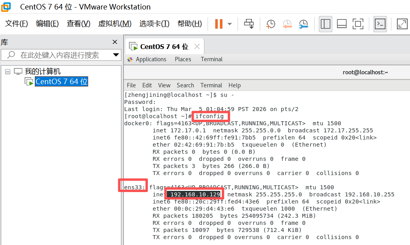Open the Applications menu in CentOS
This screenshot has width=410, height=245.
(151, 59)
